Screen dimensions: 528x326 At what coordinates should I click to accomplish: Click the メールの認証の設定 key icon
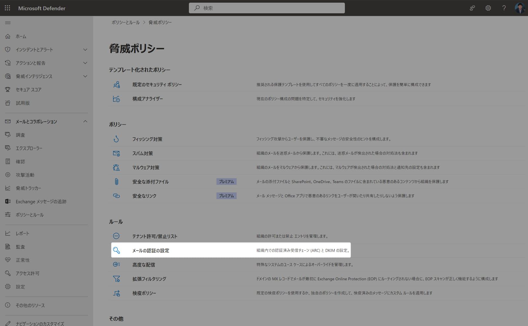click(x=116, y=250)
